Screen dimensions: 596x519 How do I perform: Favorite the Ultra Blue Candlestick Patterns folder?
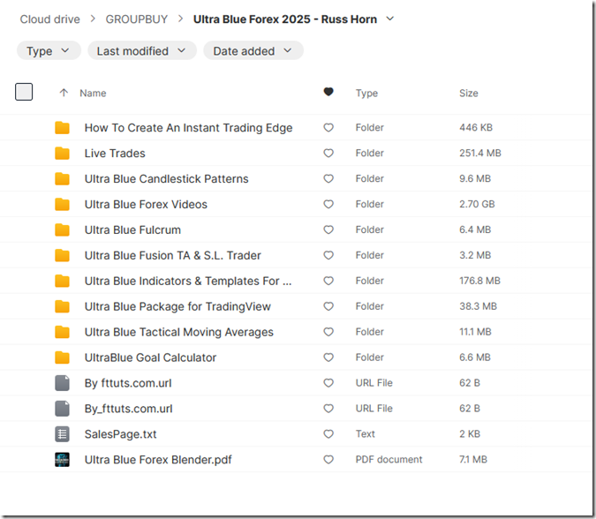(328, 178)
